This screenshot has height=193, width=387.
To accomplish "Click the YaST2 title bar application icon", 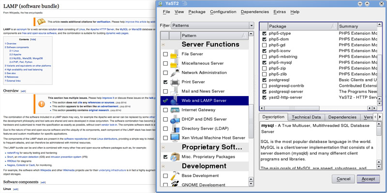I will coord(161,4).
